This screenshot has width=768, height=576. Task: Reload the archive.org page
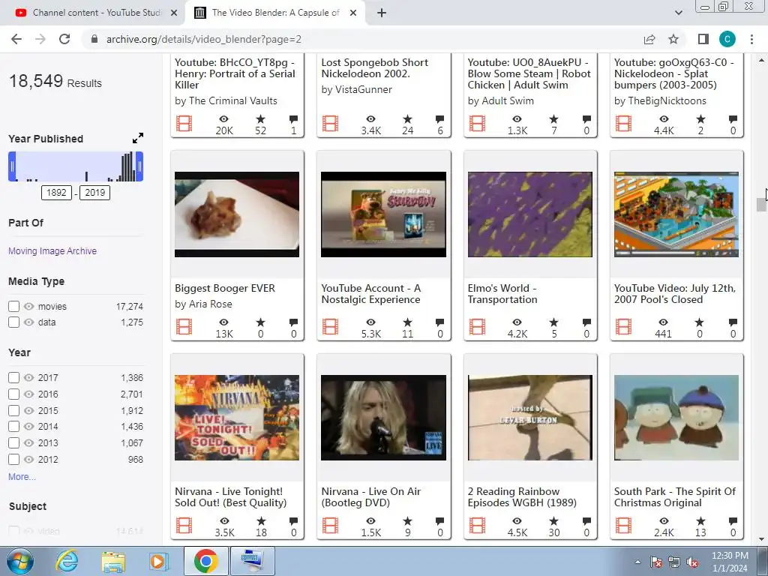(x=64, y=39)
